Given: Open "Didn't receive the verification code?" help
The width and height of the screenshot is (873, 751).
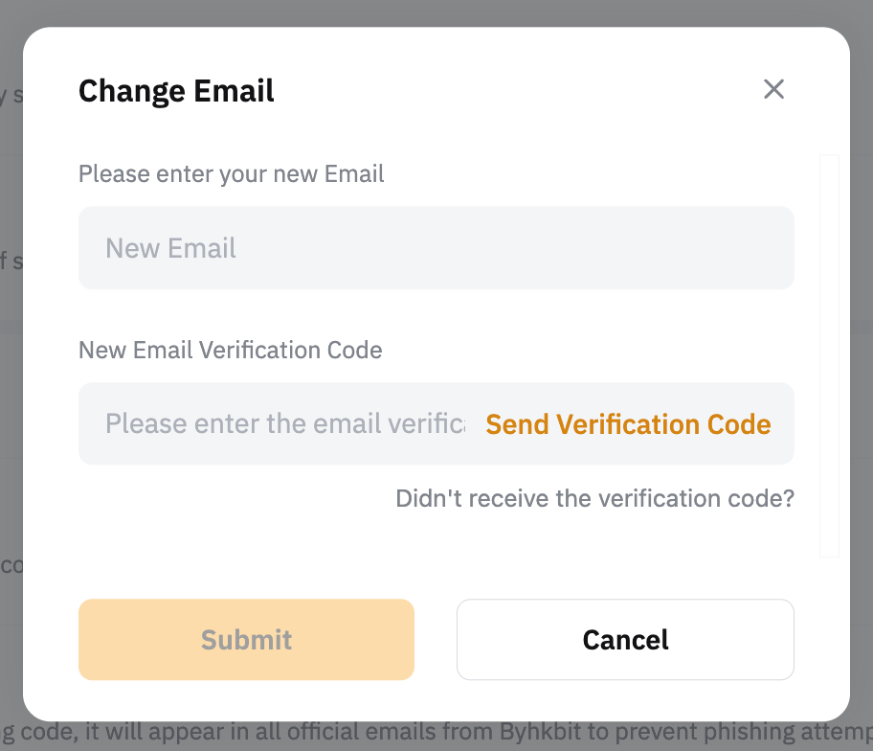Looking at the screenshot, I should click(594, 499).
